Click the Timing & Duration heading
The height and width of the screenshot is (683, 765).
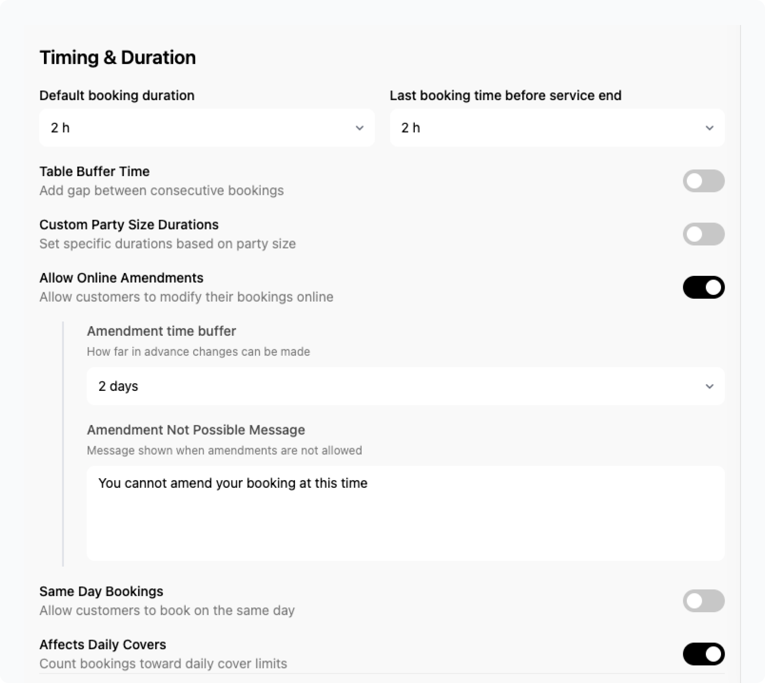pos(118,58)
